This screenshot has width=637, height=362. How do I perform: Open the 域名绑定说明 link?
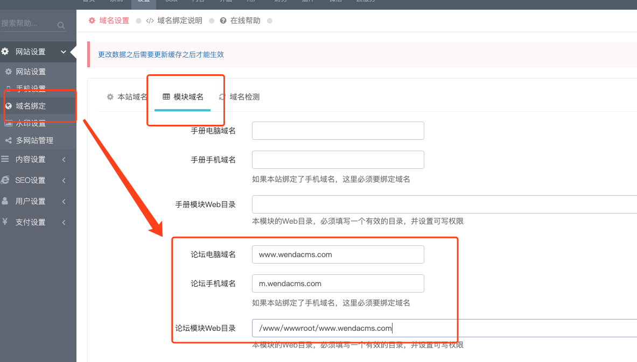click(x=179, y=20)
